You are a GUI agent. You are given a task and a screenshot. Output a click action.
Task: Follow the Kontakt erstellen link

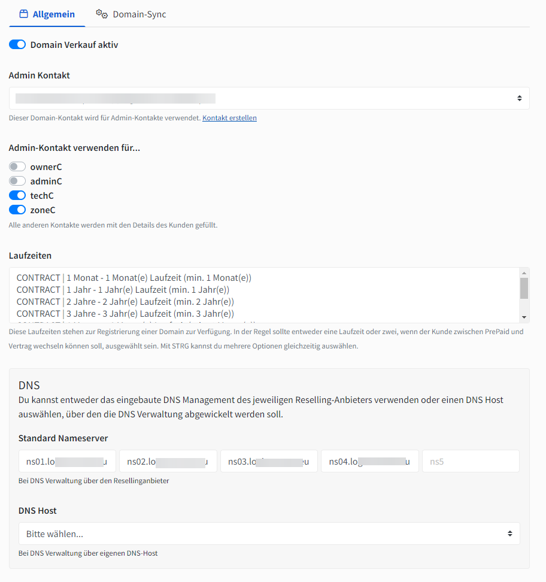pos(229,118)
